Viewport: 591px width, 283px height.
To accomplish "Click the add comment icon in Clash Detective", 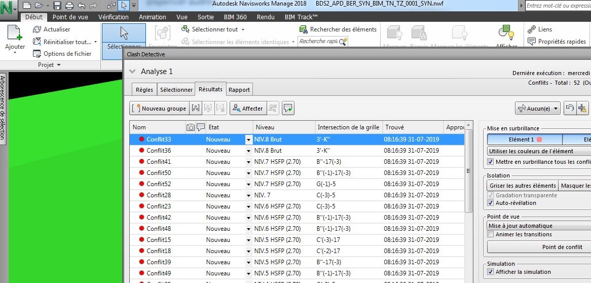I will [288, 108].
